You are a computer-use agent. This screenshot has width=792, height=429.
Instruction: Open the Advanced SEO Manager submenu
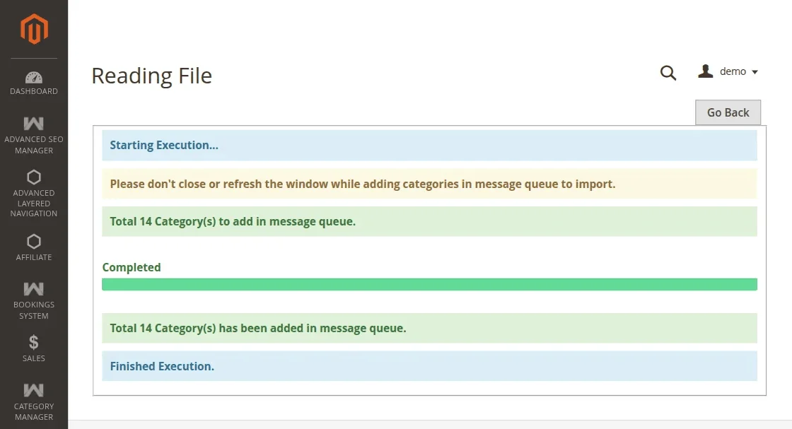click(33, 134)
